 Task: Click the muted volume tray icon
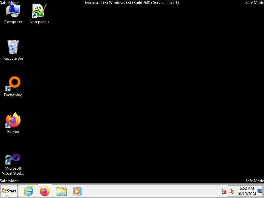click(232, 191)
